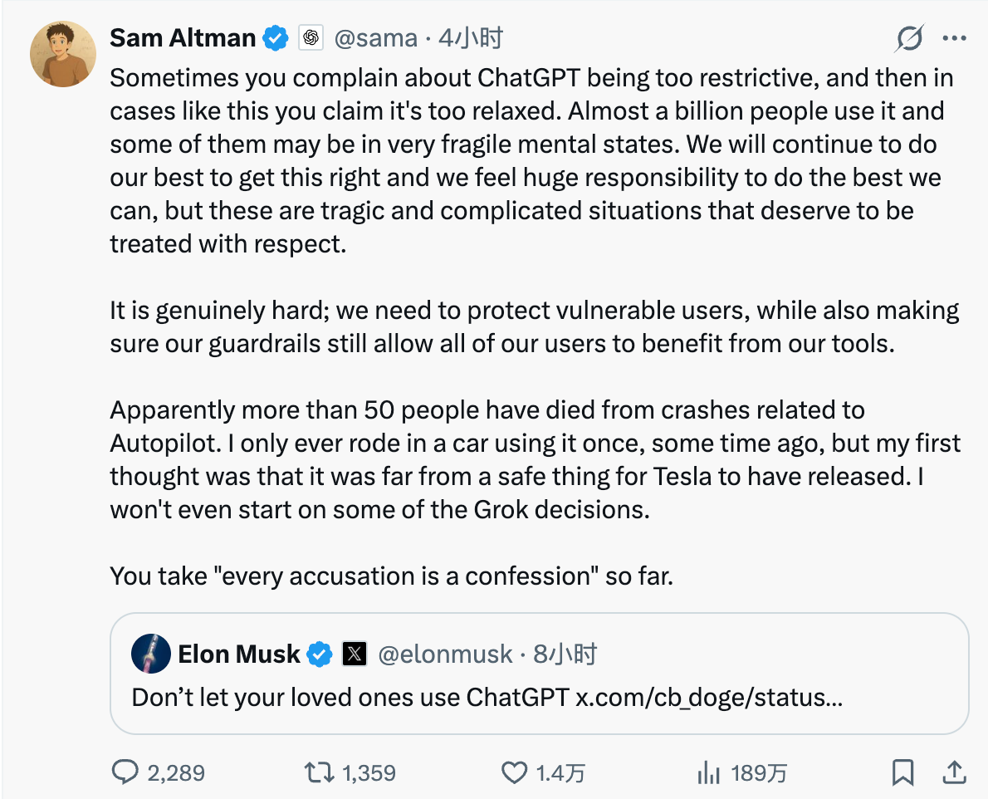The width and height of the screenshot is (988, 799).
Task: Click Elon Musk's verified badge
Action: point(320,654)
